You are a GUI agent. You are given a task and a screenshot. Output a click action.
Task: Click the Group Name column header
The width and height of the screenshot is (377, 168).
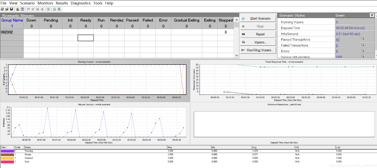[x=12, y=20]
